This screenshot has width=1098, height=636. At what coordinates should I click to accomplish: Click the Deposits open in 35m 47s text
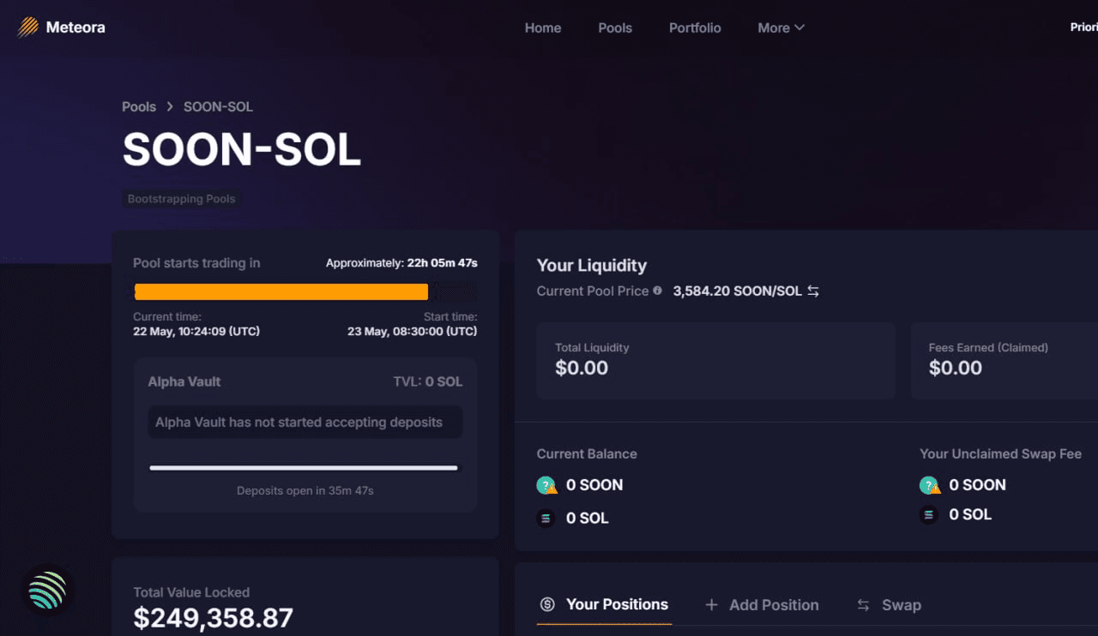tap(305, 491)
